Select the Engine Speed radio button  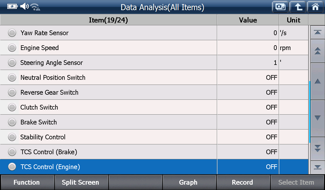coord(12,47)
